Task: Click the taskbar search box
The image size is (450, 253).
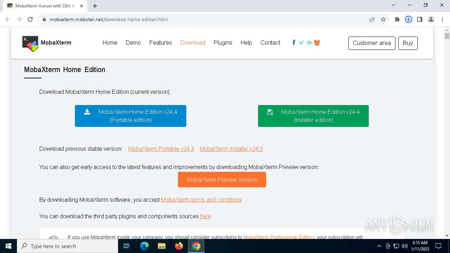Action: point(67,246)
